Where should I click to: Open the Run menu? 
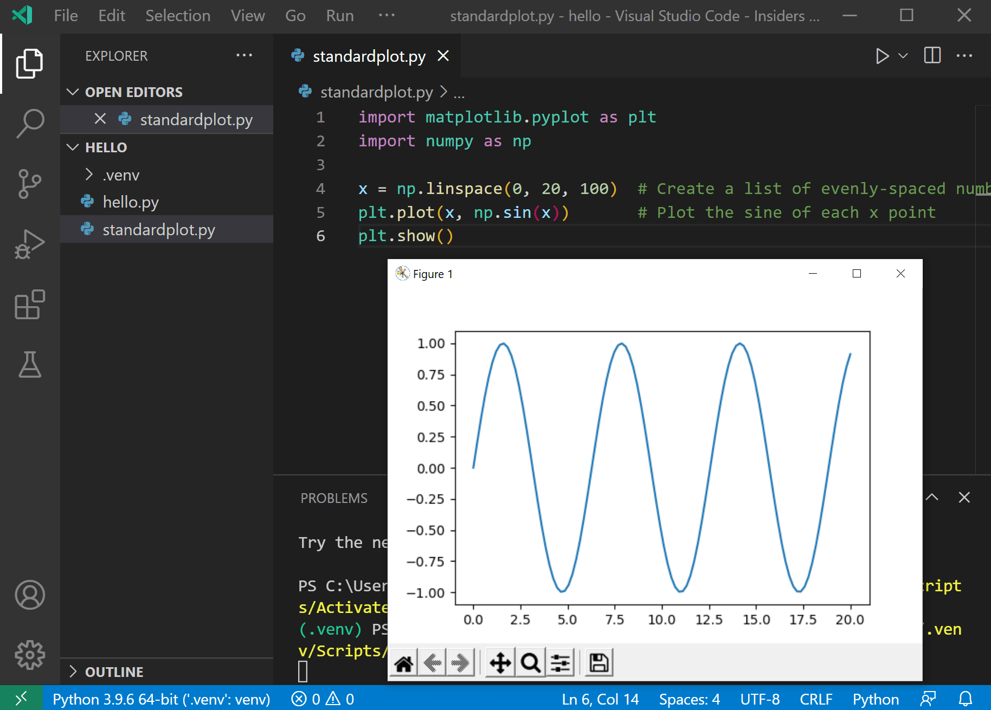tap(339, 15)
